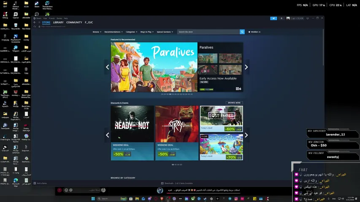The image size is (360, 202).
Task: Open the Friends menu
Action: pos(51,19)
